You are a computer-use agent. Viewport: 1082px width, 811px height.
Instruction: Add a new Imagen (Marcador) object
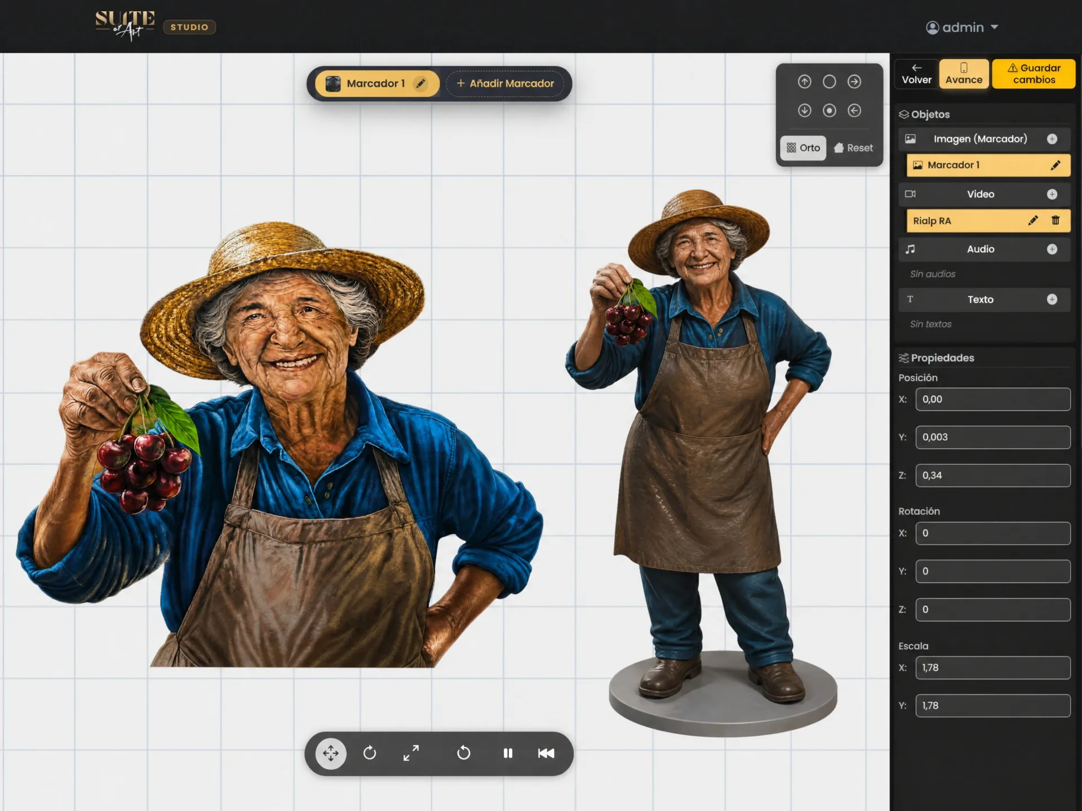coord(1052,139)
